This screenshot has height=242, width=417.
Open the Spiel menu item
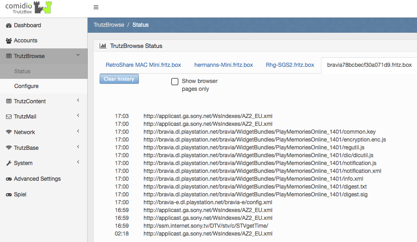point(44,195)
